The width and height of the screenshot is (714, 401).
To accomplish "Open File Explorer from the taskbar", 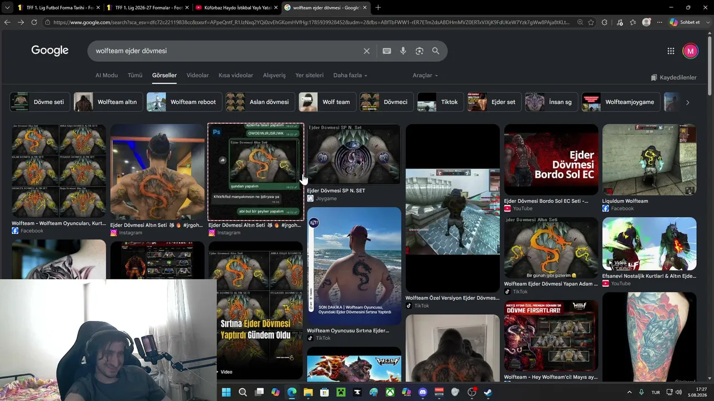I will [308, 392].
